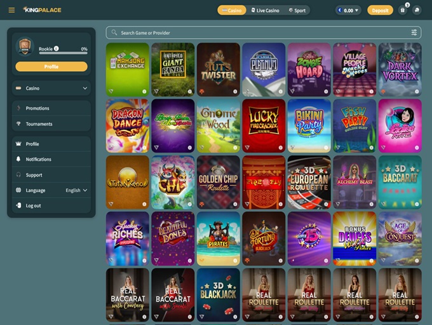Image resolution: width=432 pixels, height=325 pixels.
Task: Open the hamburger menu icon
Action: [x=11, y=10]
